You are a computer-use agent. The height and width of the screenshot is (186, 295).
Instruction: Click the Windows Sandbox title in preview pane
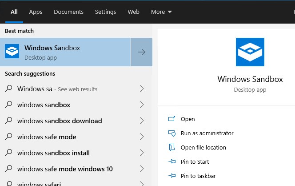[250, 79]
